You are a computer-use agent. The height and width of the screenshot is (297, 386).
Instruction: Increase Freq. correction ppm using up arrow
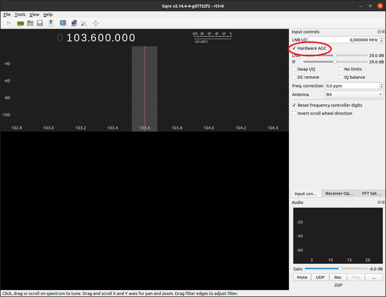(x=382, y=84)
